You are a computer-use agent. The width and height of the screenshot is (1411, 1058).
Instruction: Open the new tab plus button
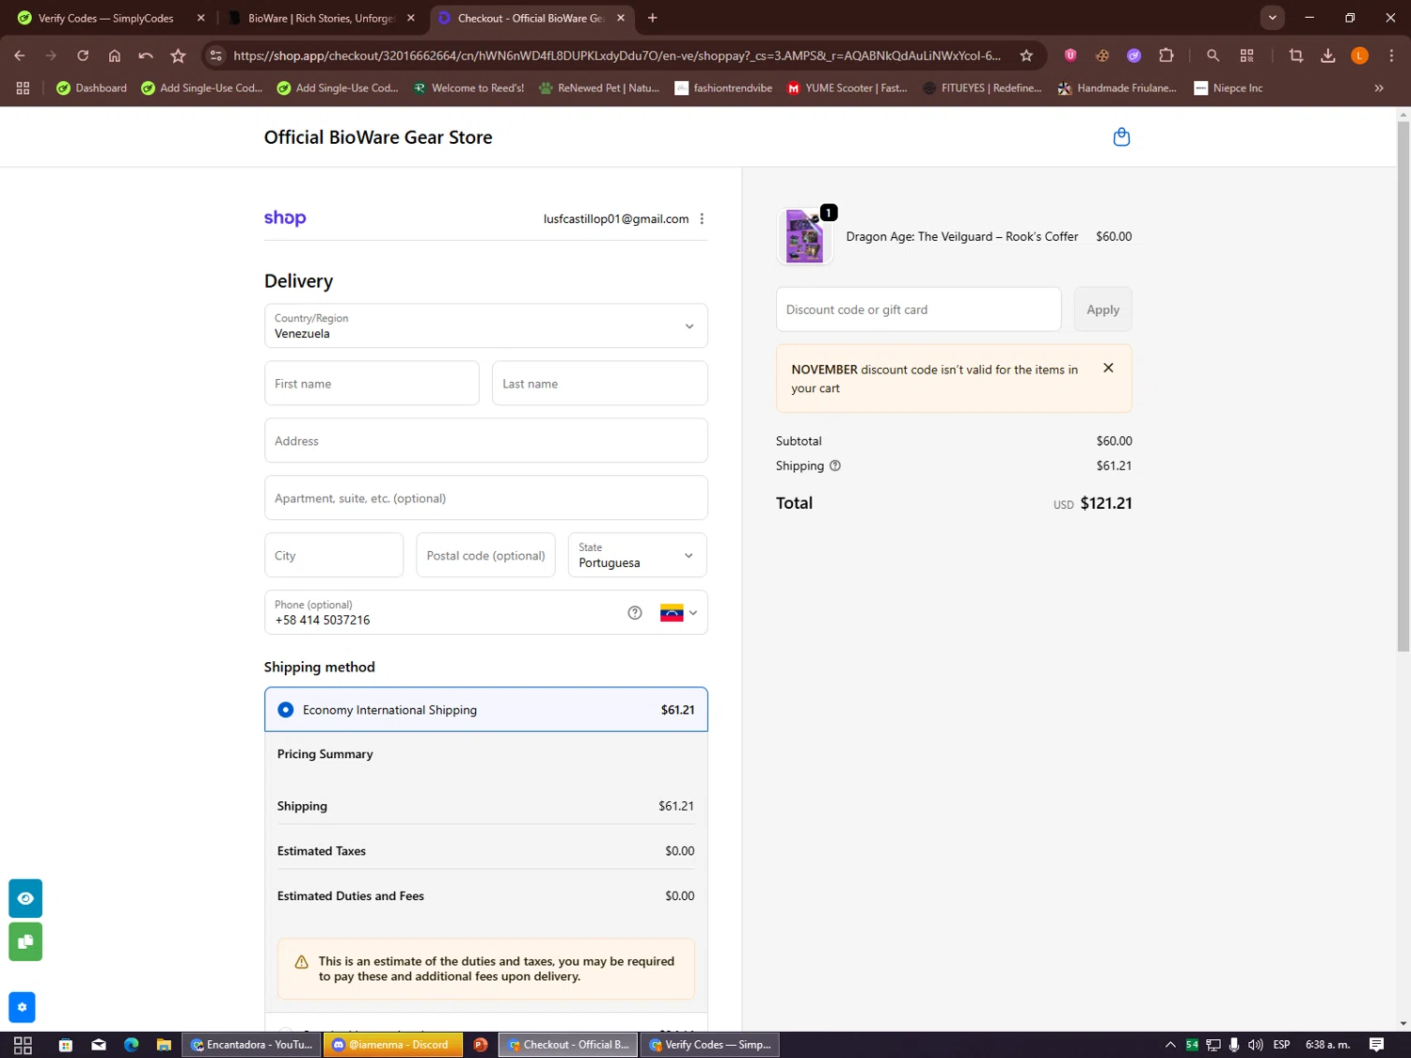click(x=653, y=18)
